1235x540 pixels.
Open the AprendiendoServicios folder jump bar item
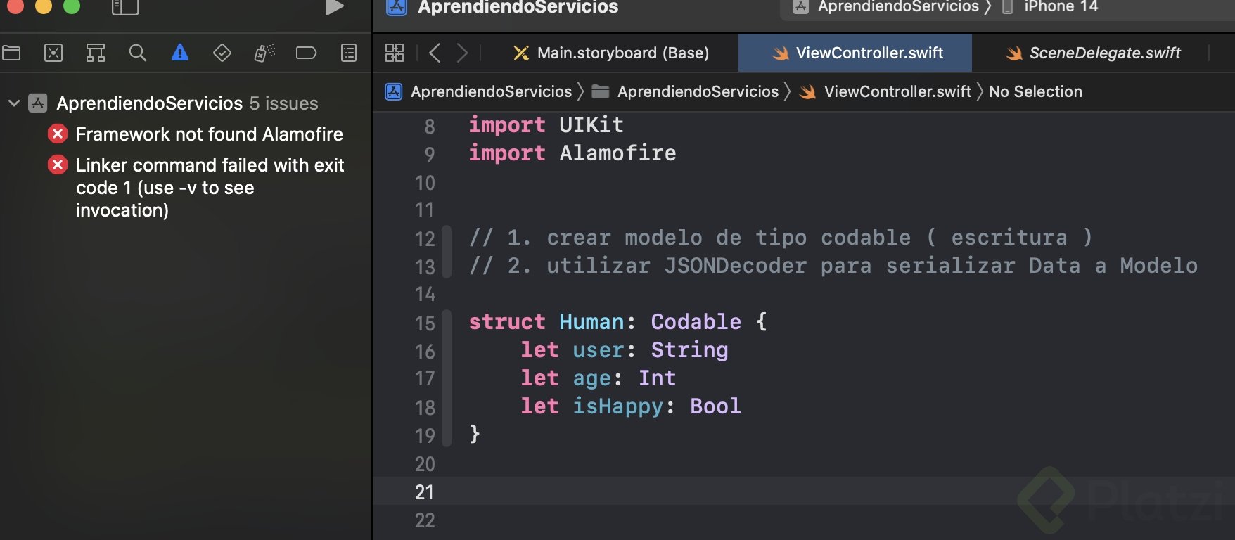tap(685, 91)
